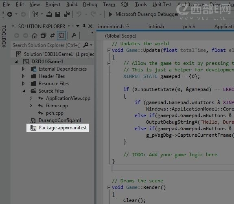Open Solution Explorer window options dropdown
The width and height of the screenshot is (234, 204).
coord(78,26)
